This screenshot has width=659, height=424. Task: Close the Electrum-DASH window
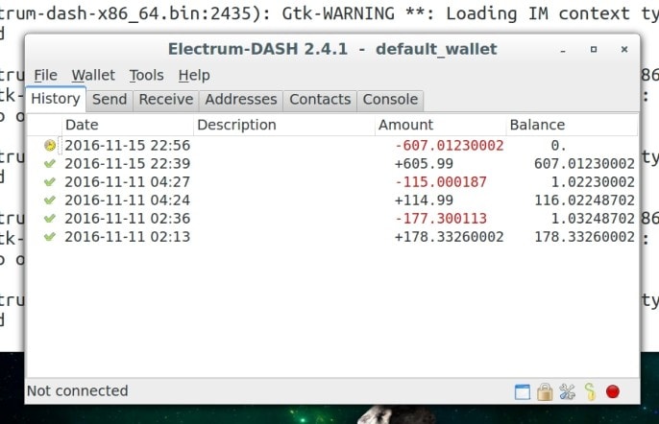[624, 50]
